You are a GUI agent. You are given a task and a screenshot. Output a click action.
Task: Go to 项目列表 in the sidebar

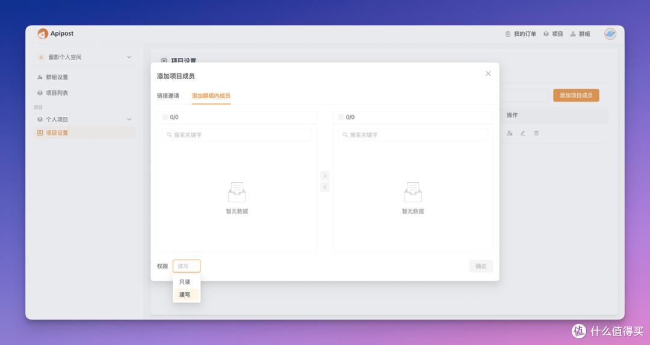pos(57,93)
